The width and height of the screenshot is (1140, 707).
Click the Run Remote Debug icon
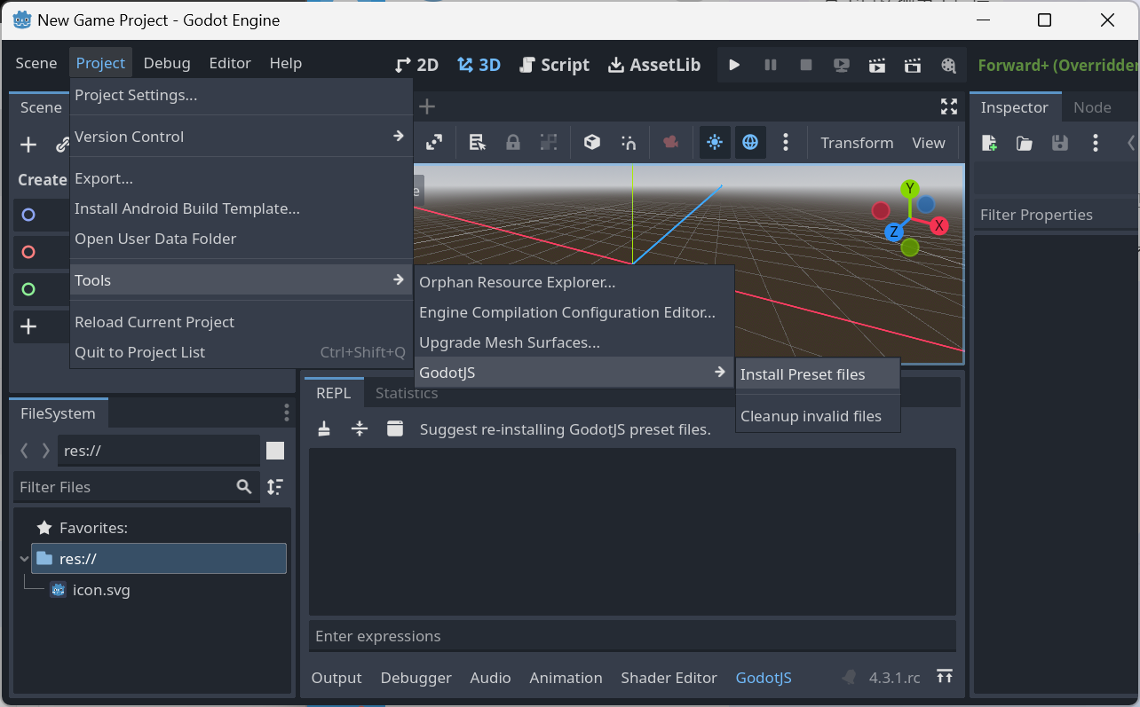841,65
